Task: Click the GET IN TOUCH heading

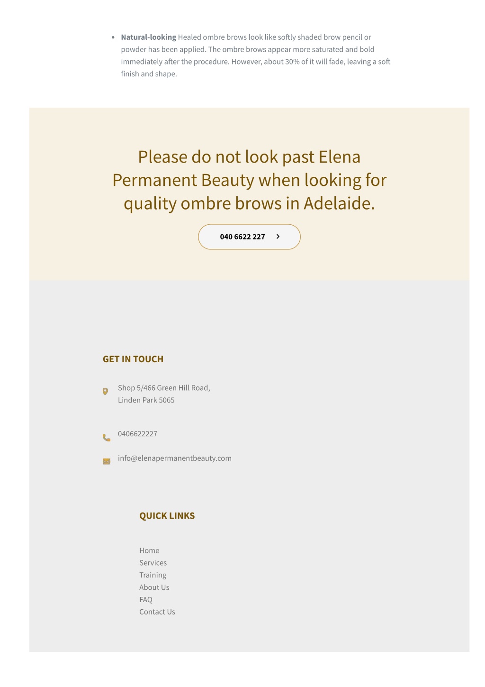Action: click(x=133, y=359)
